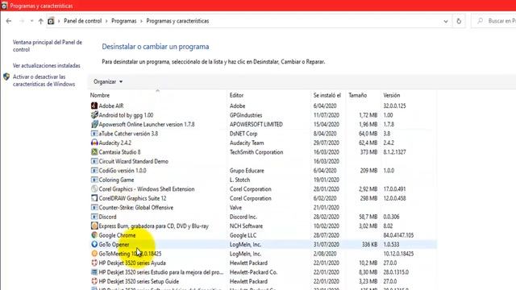
Task: Open Ver actualizaciones instaladas link
Action: (x=47, y=66)
